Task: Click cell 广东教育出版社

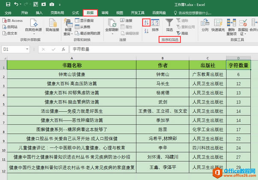Action: click(x=208, y=74)
